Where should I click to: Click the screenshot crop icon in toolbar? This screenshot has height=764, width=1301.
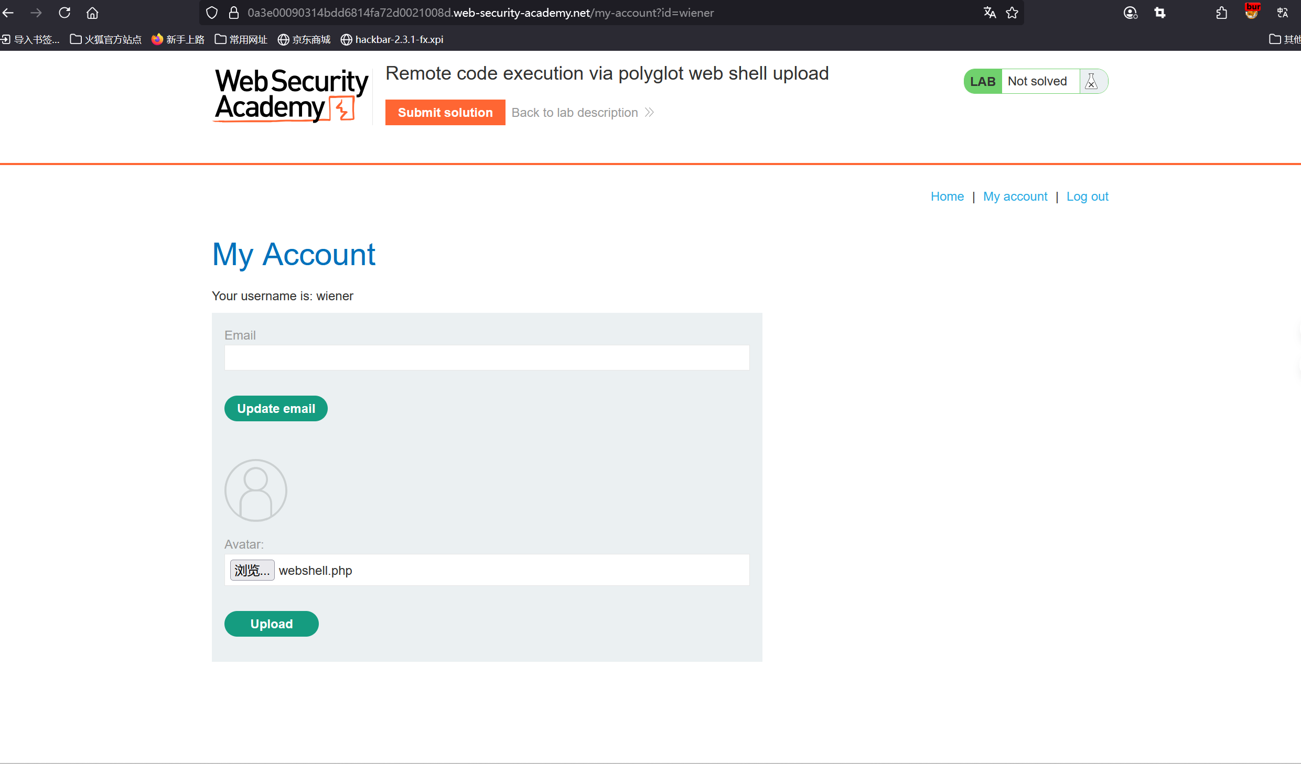pos(1160,13)
